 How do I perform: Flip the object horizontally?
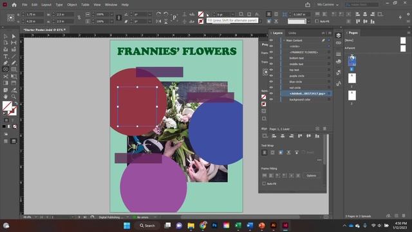[x=158, y=21]
